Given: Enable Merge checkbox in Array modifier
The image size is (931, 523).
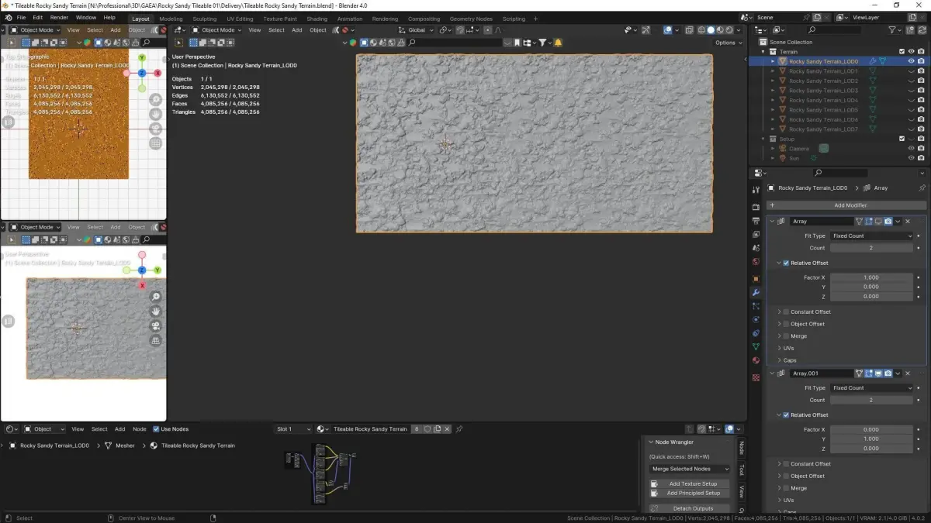Looking at the screenshot, I should click(786, 336).
